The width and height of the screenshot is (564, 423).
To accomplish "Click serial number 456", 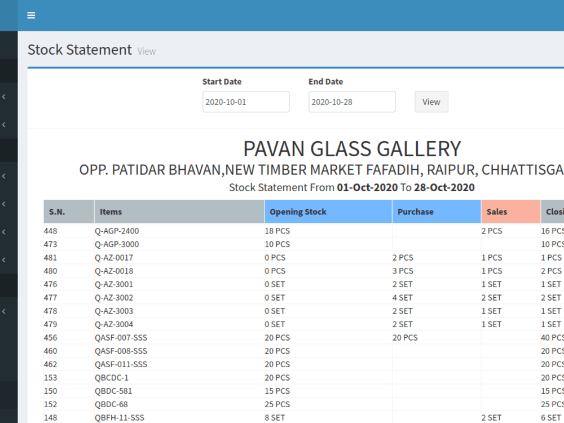I will coord(50,337).
